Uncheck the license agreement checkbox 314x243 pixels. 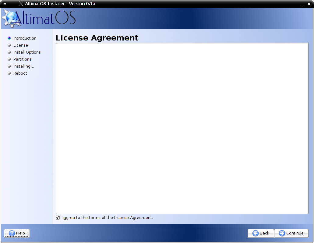pyautogui.click(x=58, y=218)
